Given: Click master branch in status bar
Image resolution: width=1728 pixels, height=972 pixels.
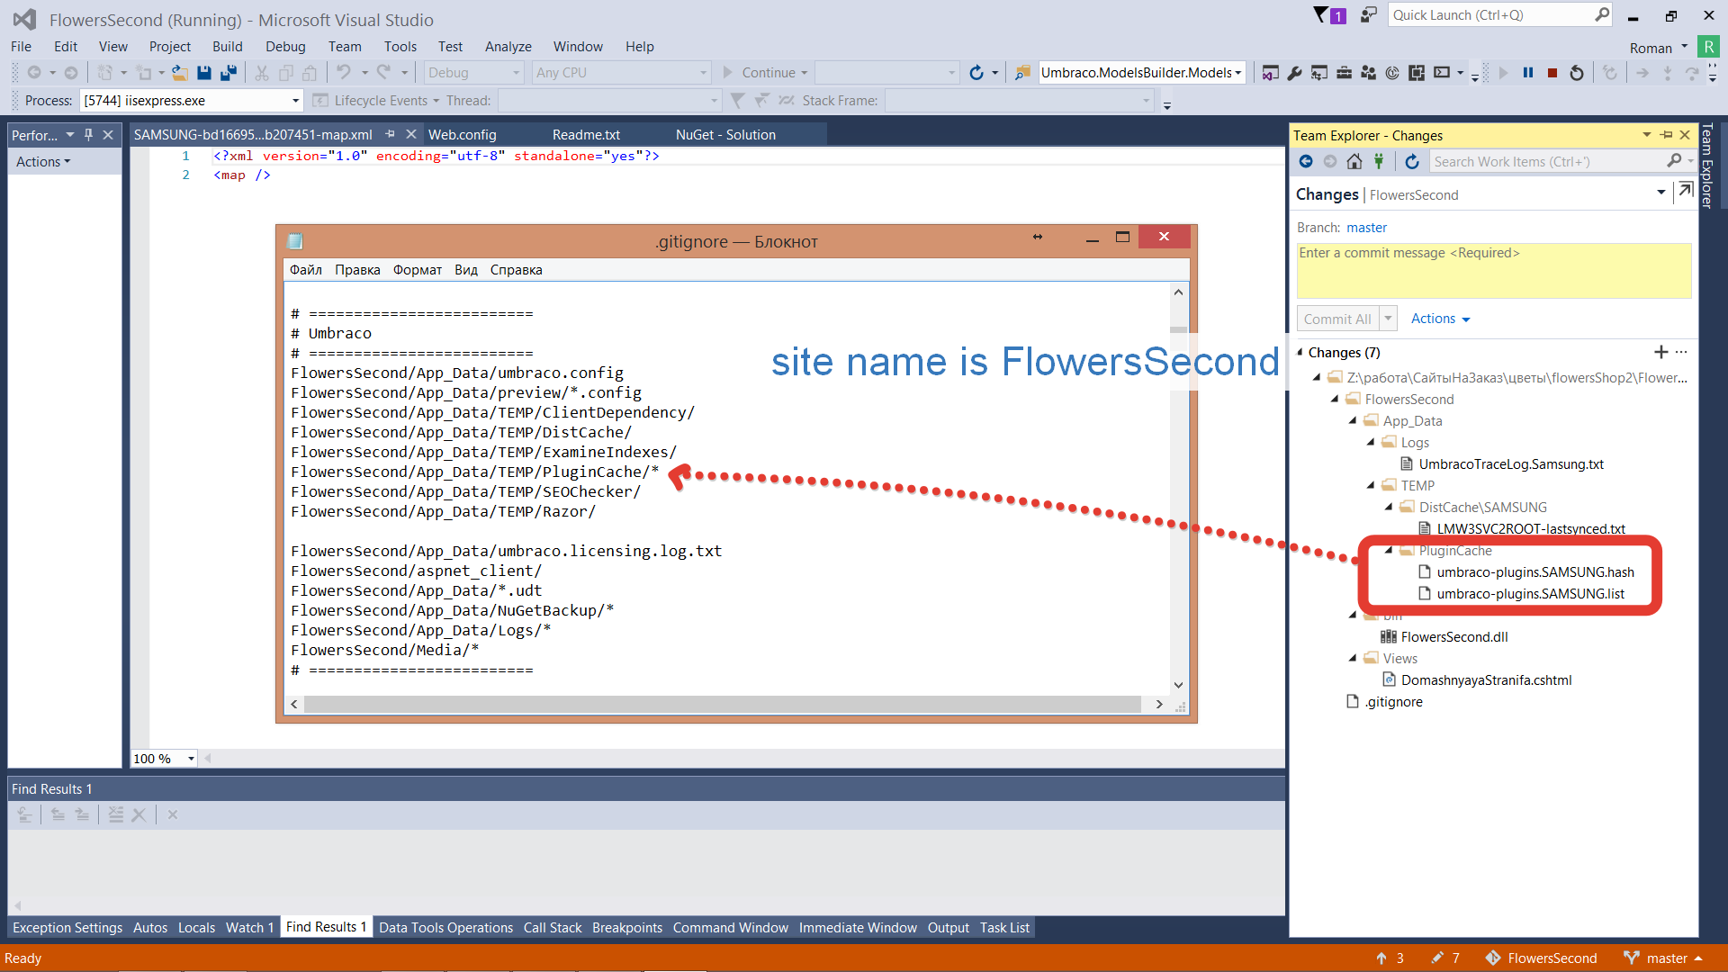Looking at the screenshot, I should pyautogui.click(x=1664, y=958).
